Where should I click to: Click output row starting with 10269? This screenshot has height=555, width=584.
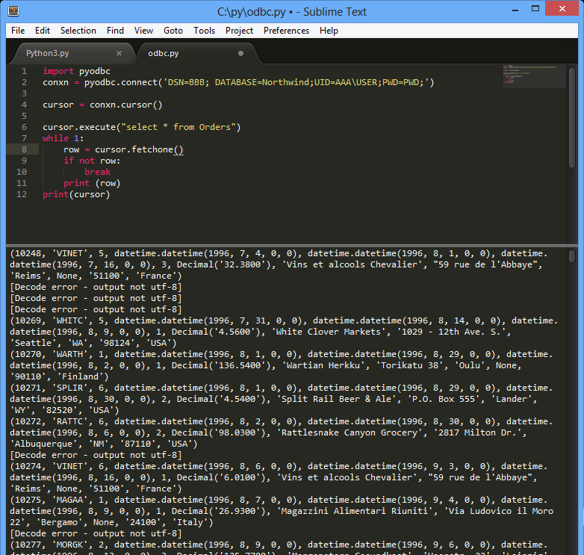click(284, 332)
